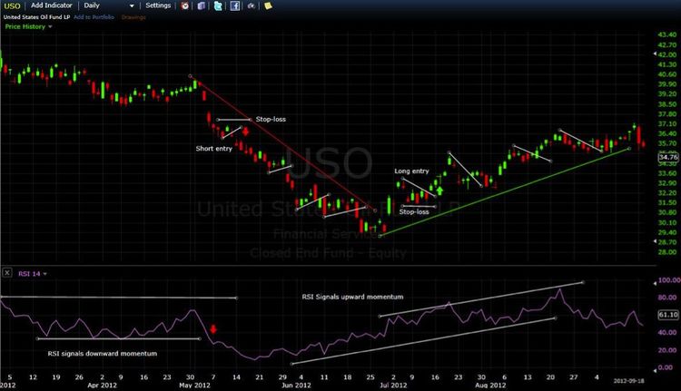The width and height of the screenshot is (681, 391).
Task: Click the USO ticker symbol
Action: [x=12, y=5]
